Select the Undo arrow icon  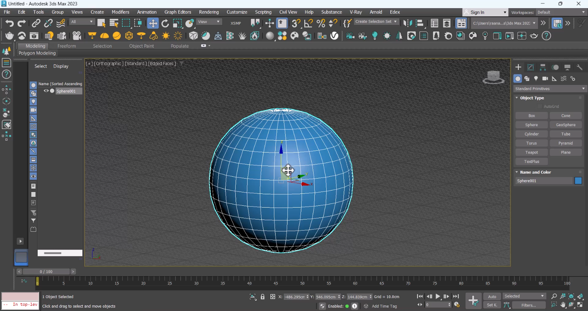[9, 23]
